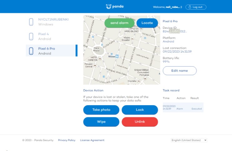Screen dimensions: 232x151
Task: Click the Panda logo in header
Action: pyautogui.click(x=114, y=7)
